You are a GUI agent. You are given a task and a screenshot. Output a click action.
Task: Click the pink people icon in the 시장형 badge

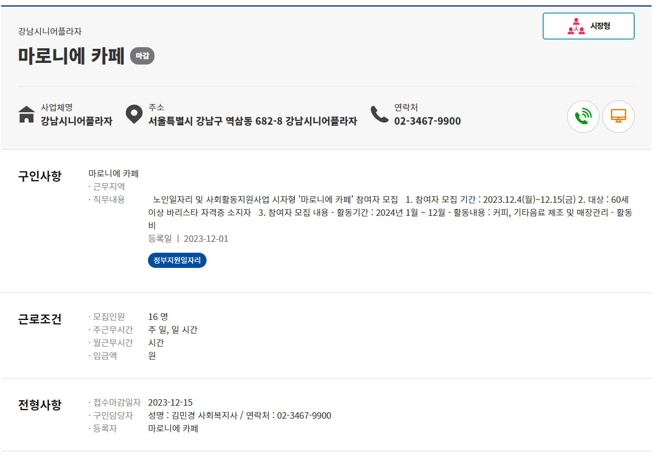coord(576,25)
